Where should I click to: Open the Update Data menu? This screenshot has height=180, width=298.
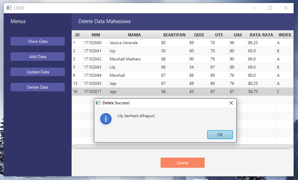click(38, 72)
